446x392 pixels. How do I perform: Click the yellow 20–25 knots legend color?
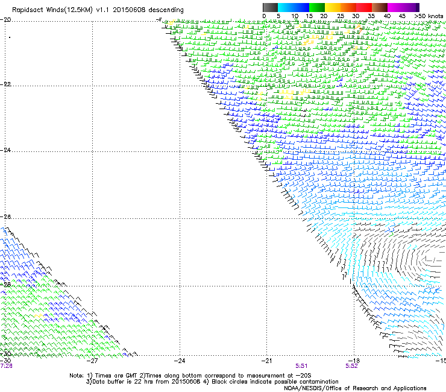tap(333, 7)
